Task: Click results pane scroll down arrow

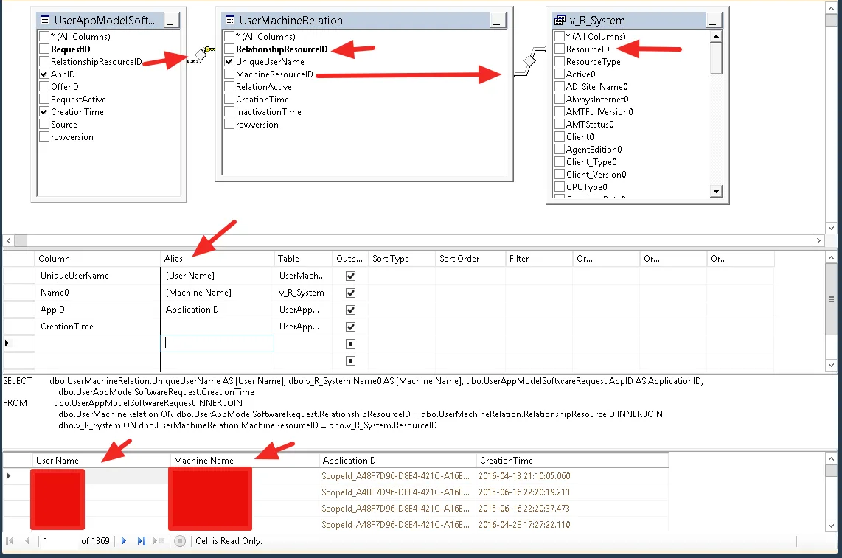Action: (x=831, y=526)
